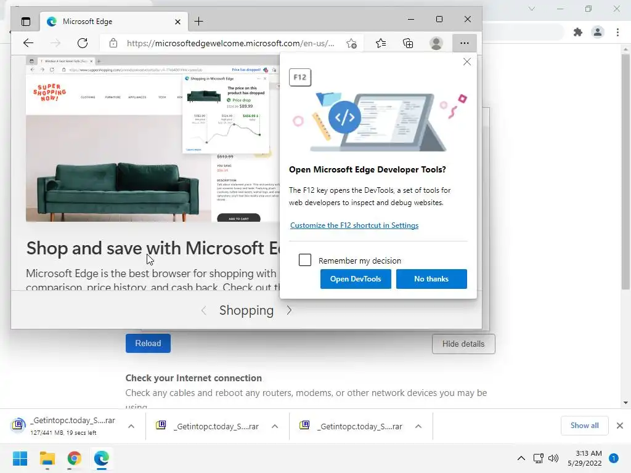This screenshot has height=473, width=631.
Task: Click Hide details in Chrome window
Action: click(463, 344)
